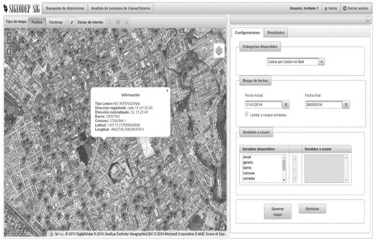Select Puntos map type
Image resolution: width=376 pixels, height=241 pixels.
point(36,21)
